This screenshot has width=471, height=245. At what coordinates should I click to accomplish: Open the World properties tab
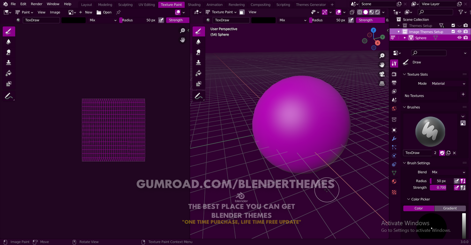point(394,109)
